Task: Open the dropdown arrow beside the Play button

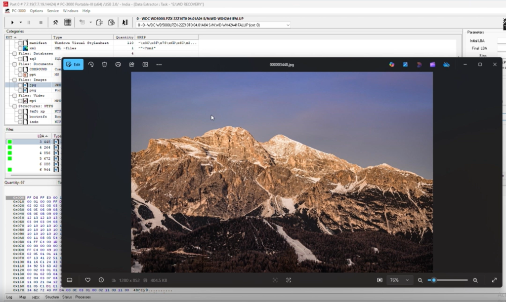Action: pyautogui.click(x=20, y=22)
